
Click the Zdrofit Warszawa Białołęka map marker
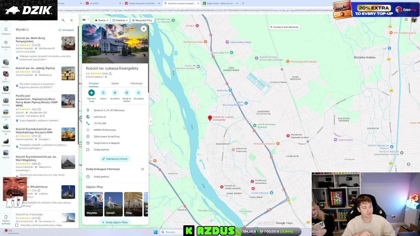click(255, 126)
